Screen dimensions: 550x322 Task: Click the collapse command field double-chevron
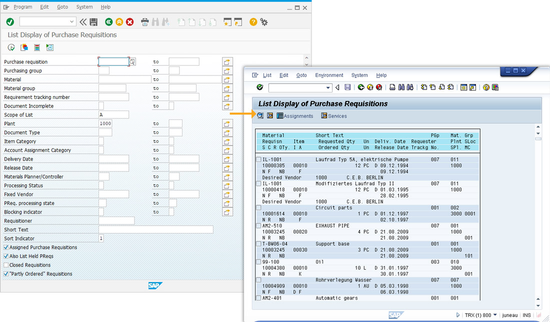click(x=83, y=22)
